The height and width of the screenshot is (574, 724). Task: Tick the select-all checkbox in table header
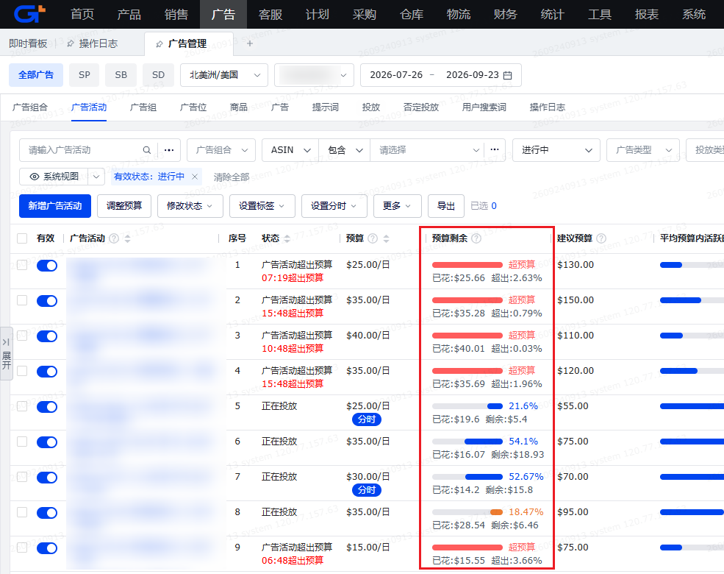point(22,238)
